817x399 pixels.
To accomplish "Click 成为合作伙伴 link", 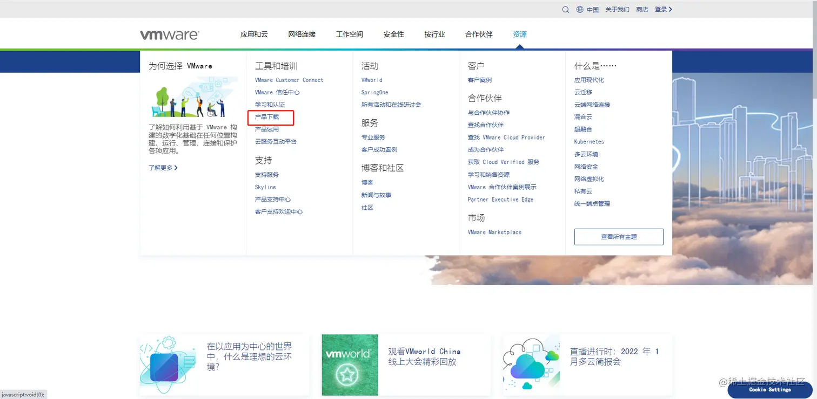I will pos(486,150).
